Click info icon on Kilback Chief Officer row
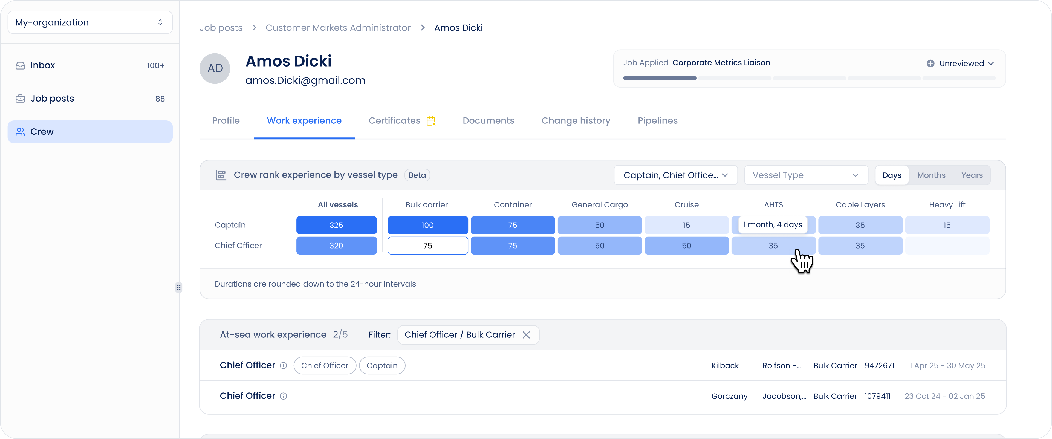 [284, 365]
